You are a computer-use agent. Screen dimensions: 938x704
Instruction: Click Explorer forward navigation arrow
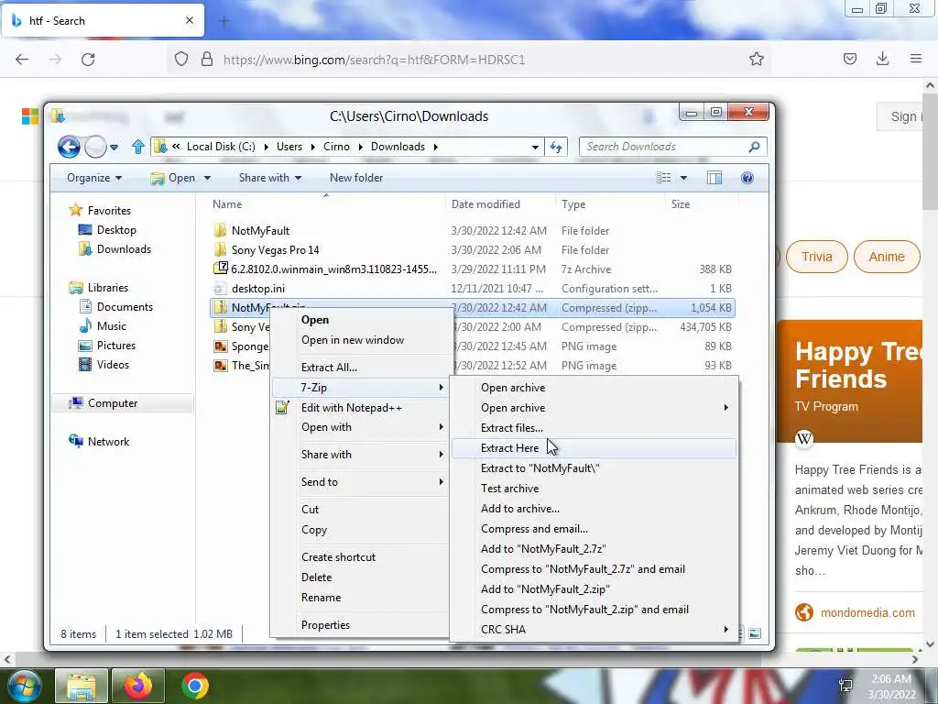click(95, 147)
